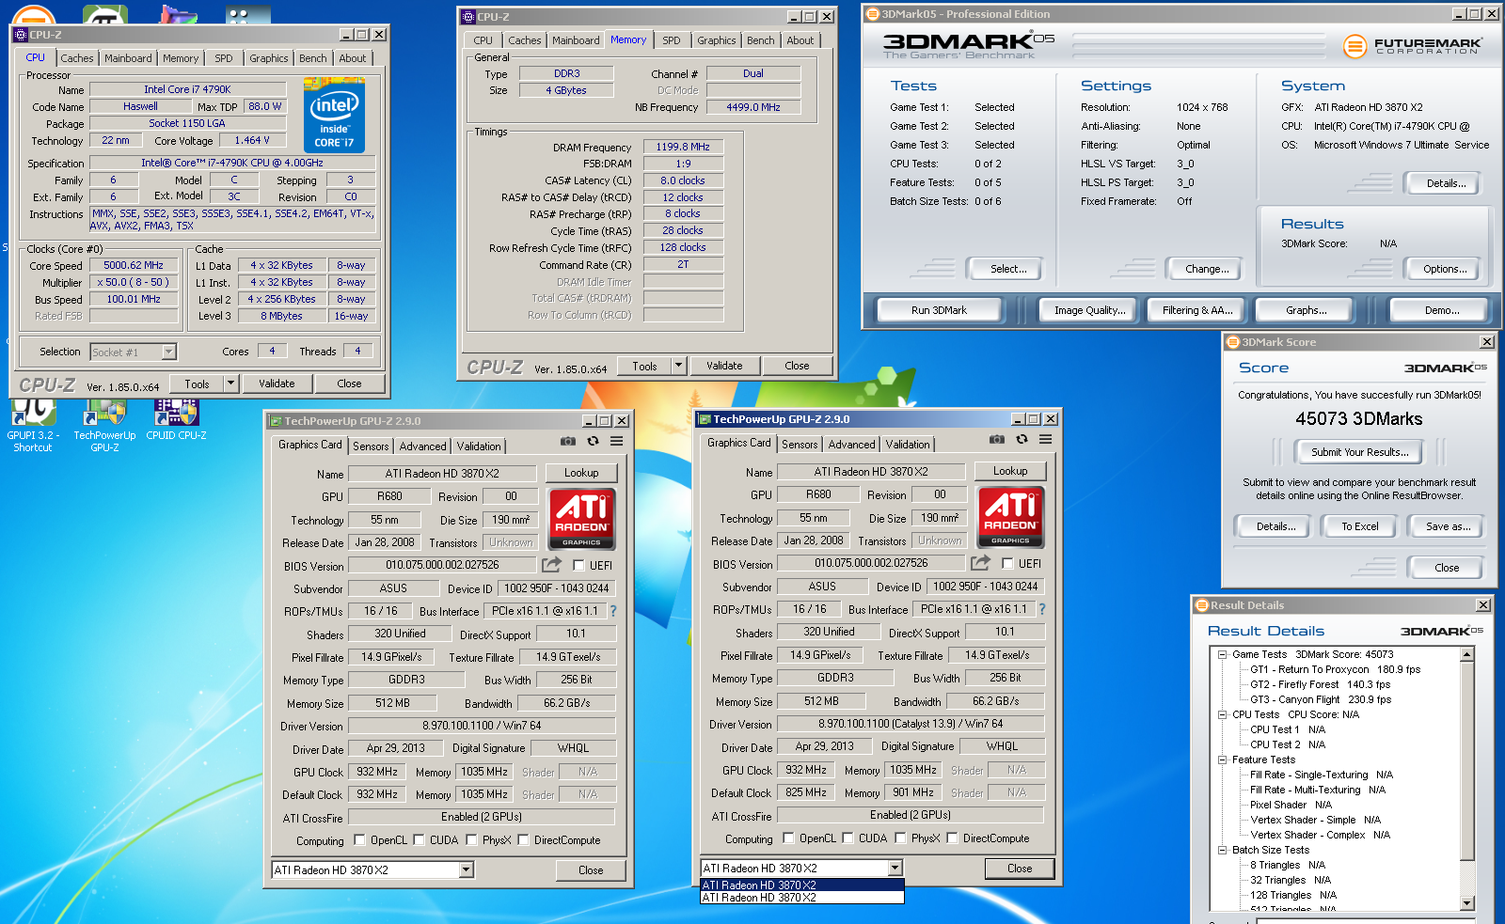Image resolution: width=1505 pixels, height=924 pixels.
Task: Enable PhysX checkbox in left GPU-Z window
Action: [x=471, y=840]
